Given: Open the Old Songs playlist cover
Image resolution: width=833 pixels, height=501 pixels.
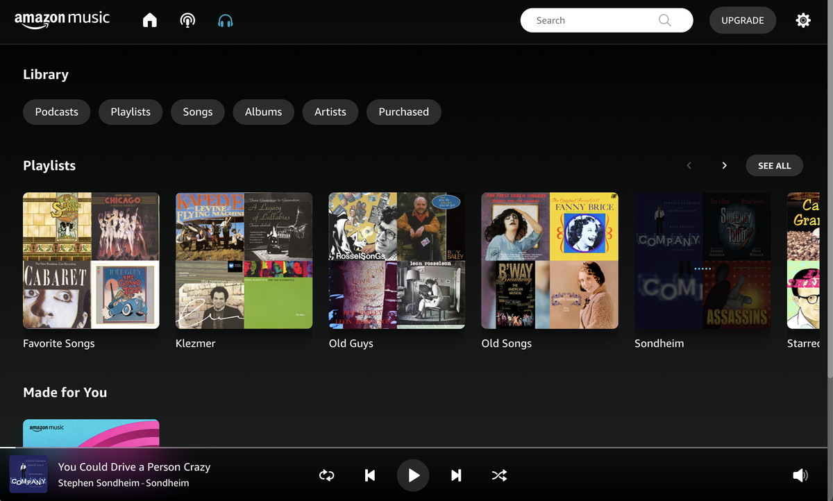Looking at the screenshot, I should (550, 260).
